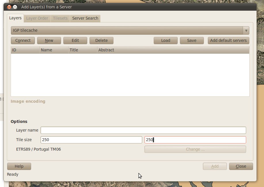Open the Help button
264x187 pixels.
[19, 166]
